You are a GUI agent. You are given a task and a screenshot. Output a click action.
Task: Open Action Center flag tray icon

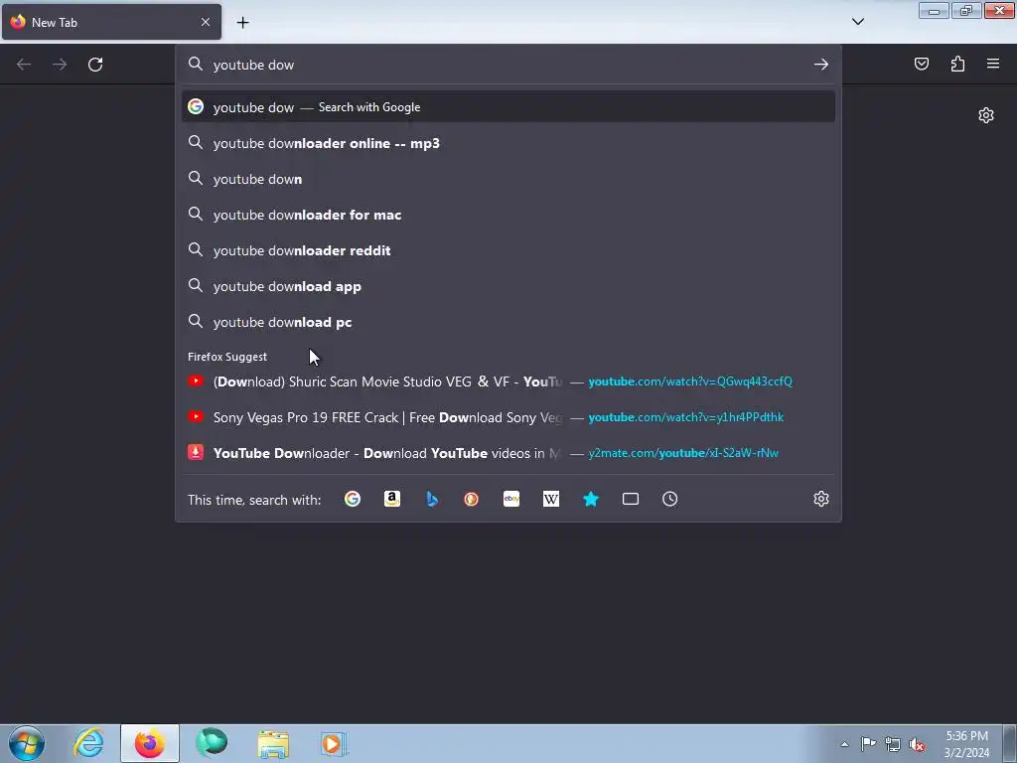(x=868, y=744)
